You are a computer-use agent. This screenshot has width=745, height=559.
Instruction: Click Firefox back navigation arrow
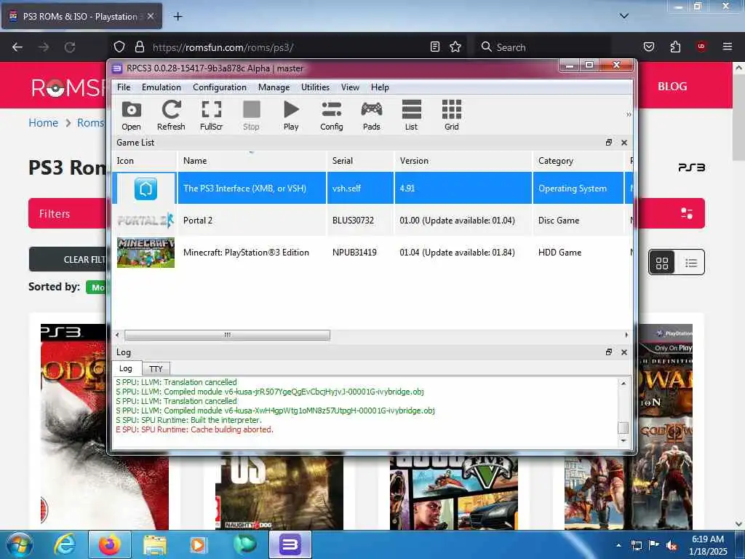click(x=17, y=47)
